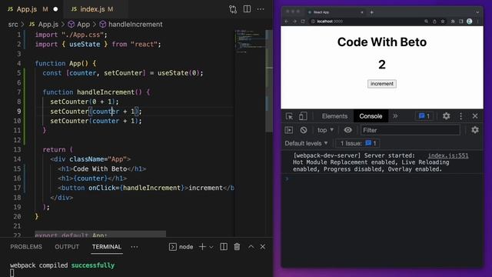This screenshot has height=277, width=492.
Task: Click the 'React App' browser tab
Action: [x=336, y=12]
